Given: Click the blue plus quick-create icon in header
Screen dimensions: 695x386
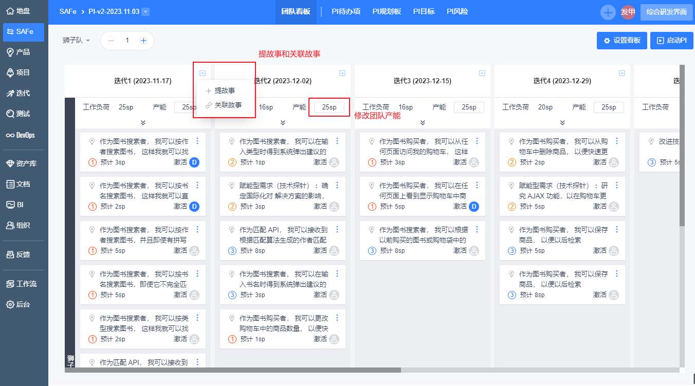Looking at the screenshot, I should point(608,12).
